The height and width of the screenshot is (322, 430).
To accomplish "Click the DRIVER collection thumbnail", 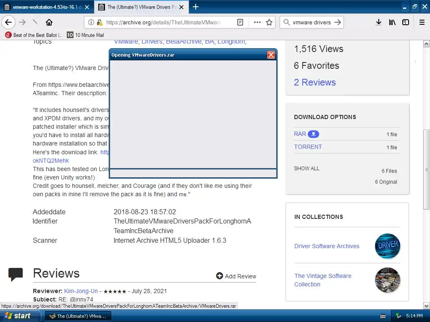I will 388,246.
